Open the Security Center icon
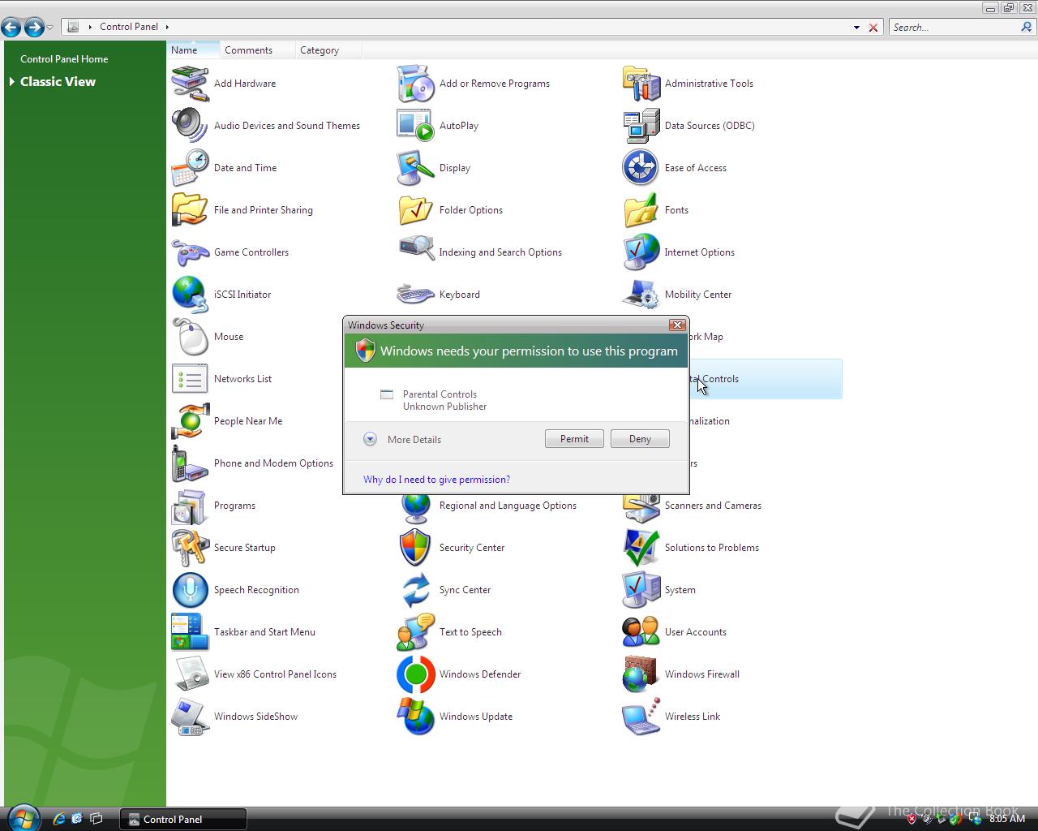Screen dimensions: 1038x831 coord(416,548)
